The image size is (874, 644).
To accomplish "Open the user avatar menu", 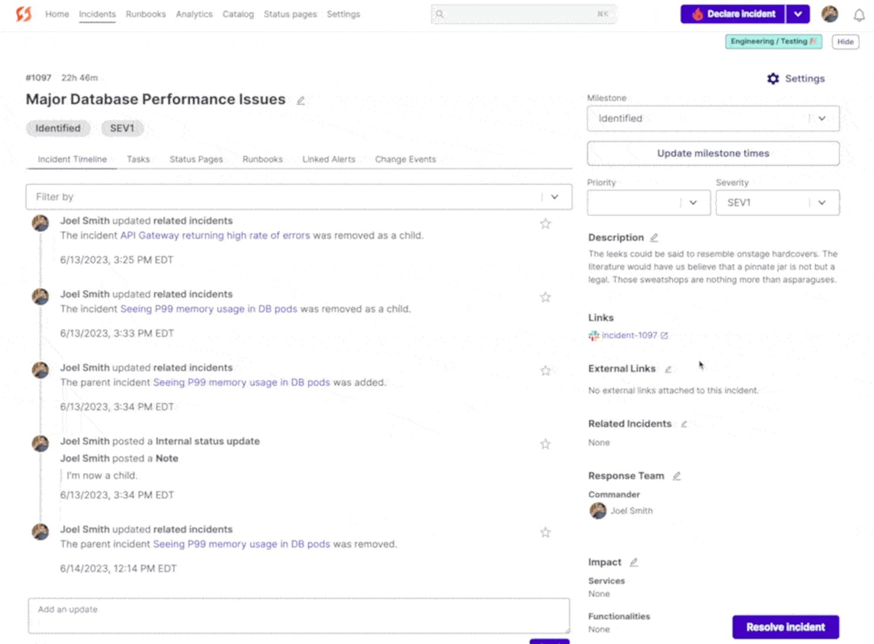I will 830,14.
